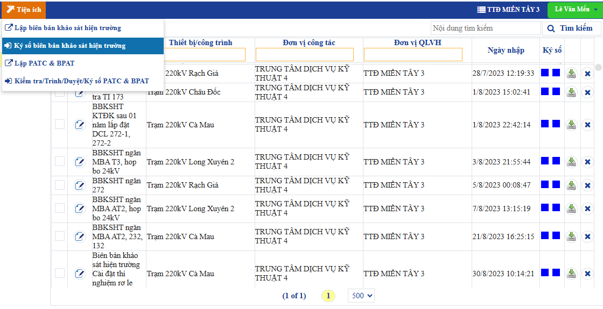Select the checkbox for the 7/8/2023 13:15:19 row
This screenshot has width=603, height=309.
point(60,208)
